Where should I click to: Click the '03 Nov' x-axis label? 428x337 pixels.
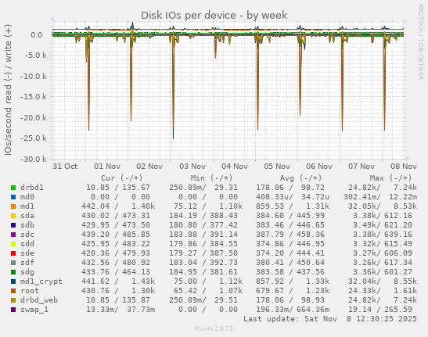pos(192,167)
